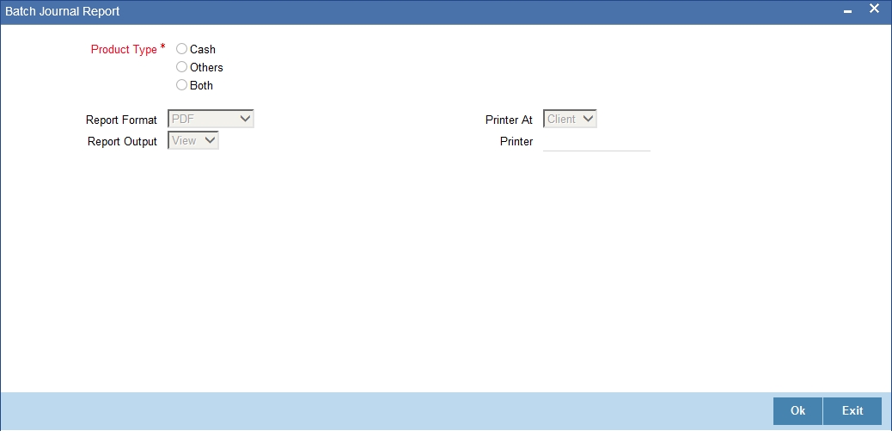Click the Product Type label
This screenshot has width=892, height=437.
(x=124, y=50)
